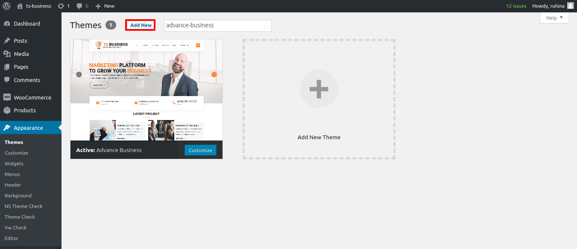Click the updates refresh icon
Screen dimensions: 577x249
[61, 6]
